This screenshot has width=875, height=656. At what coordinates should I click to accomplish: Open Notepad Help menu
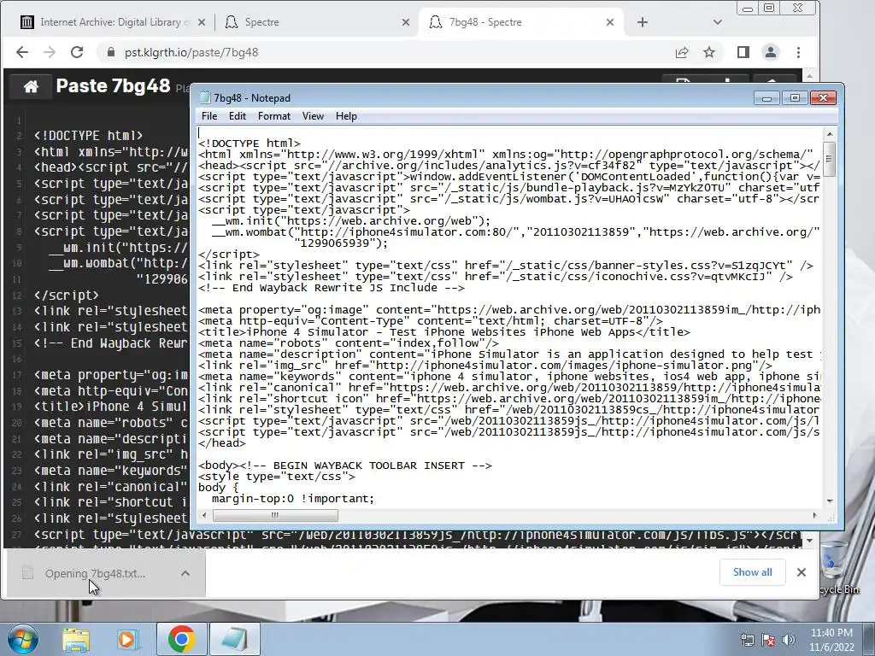point(346,116)
